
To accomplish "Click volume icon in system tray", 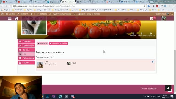I will [154, 97].
